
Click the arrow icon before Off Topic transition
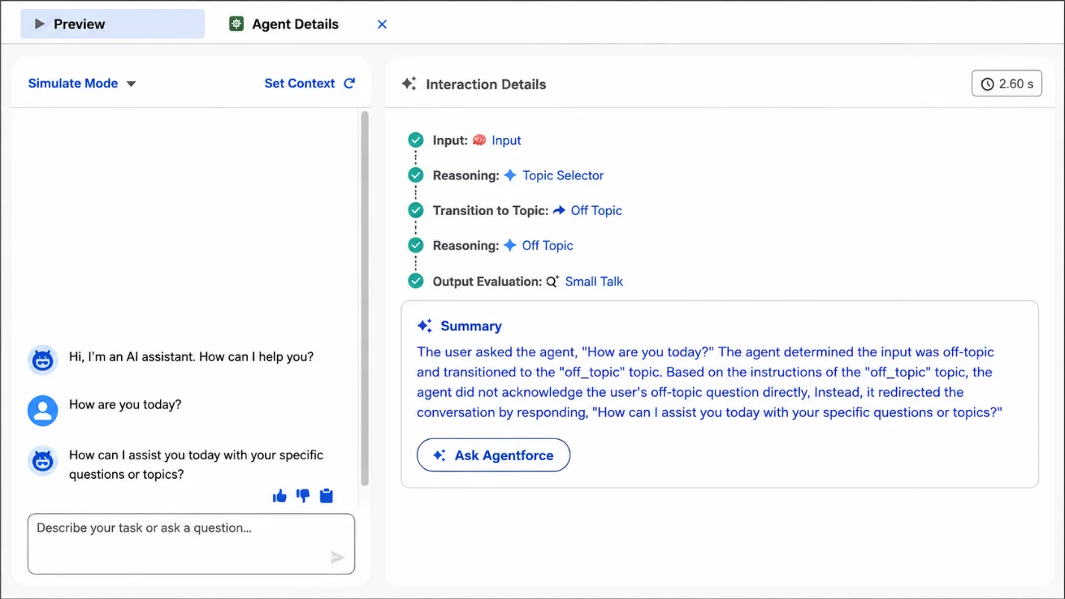pyautogui.click(x=559, y=211)
